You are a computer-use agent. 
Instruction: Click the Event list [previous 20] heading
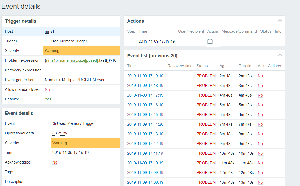152,56
